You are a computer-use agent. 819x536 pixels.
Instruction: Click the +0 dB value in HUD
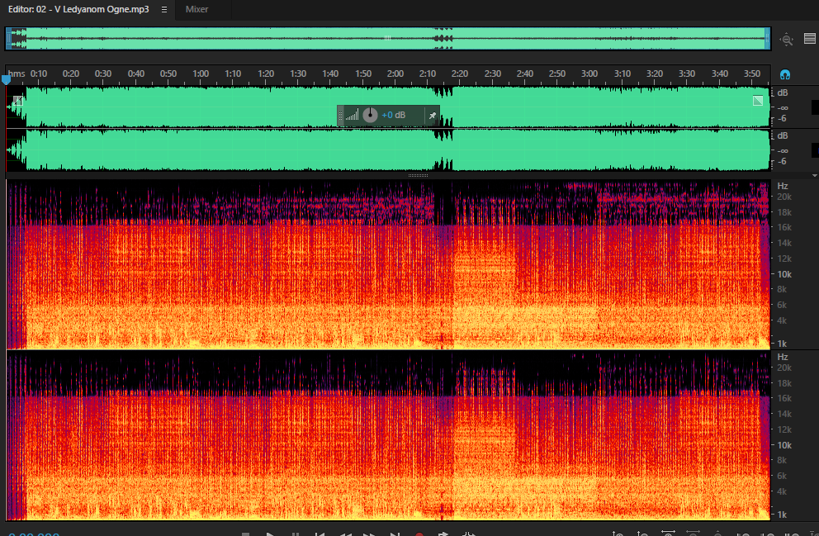tap(393, 115)
